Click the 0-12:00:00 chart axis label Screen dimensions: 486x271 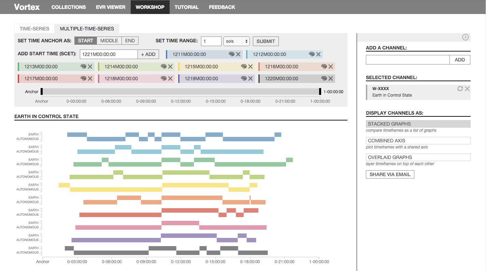click(181, 262)
